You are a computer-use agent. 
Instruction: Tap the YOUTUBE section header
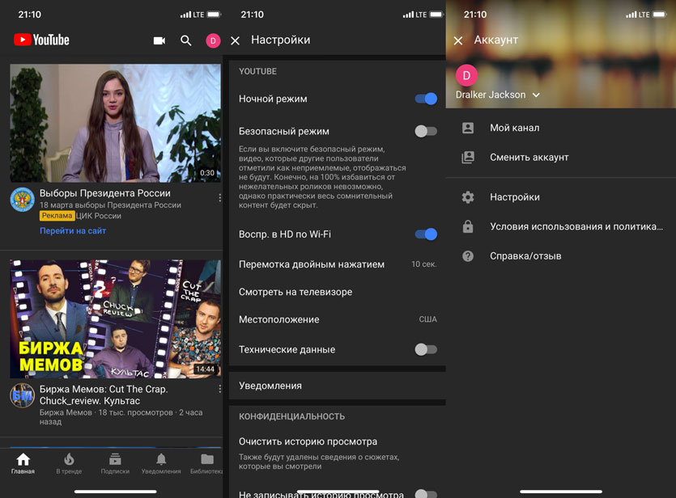(257, 71)
